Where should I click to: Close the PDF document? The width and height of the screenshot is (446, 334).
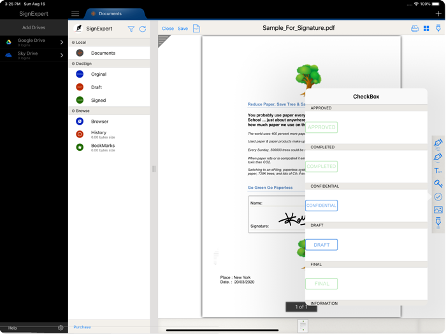pyautogui.click(x=168, y=29)
